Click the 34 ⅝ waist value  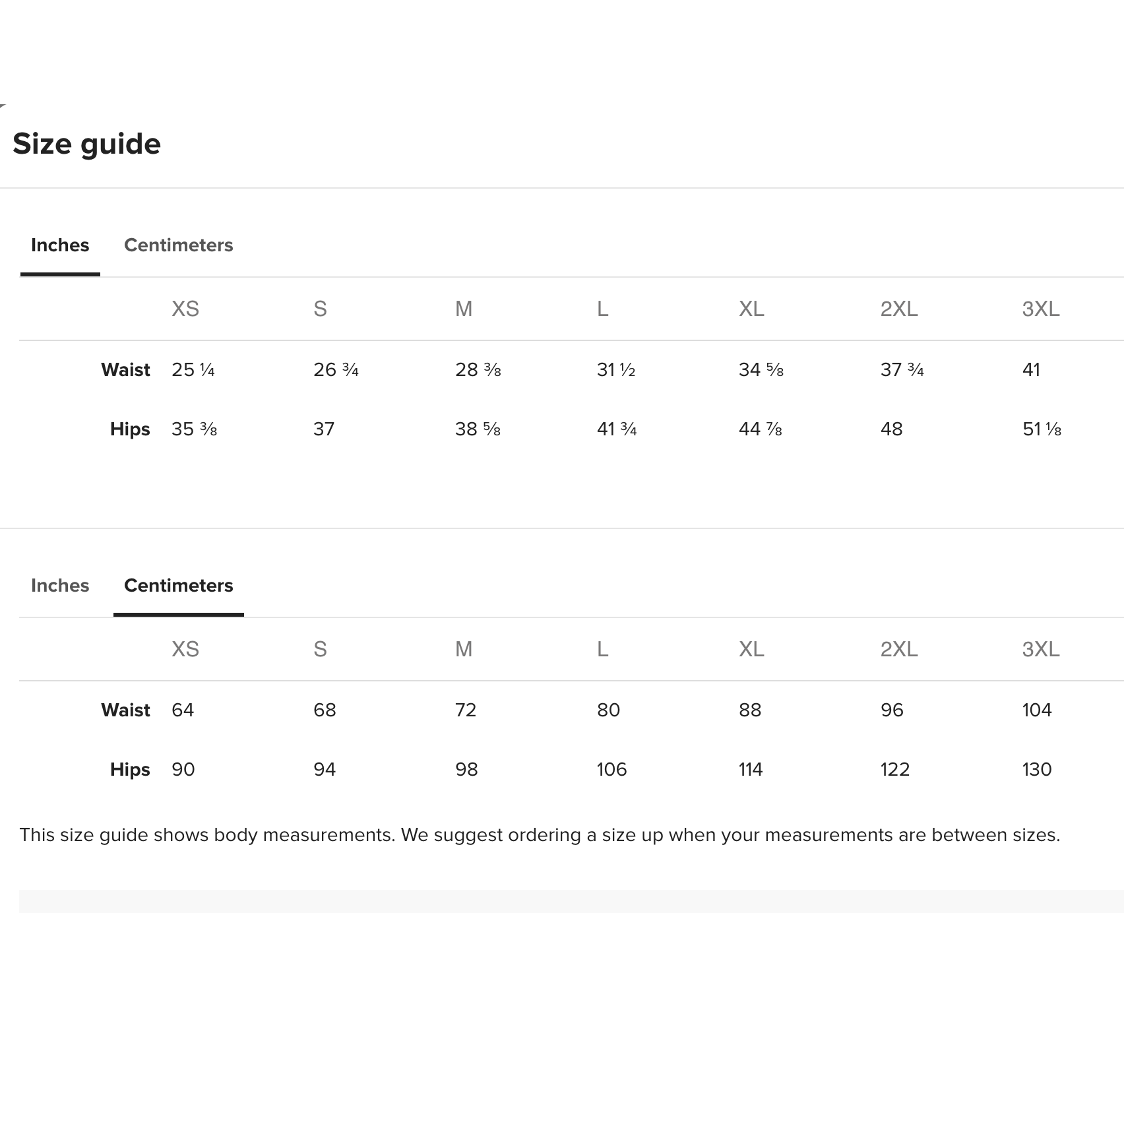(x=761, y=370)
